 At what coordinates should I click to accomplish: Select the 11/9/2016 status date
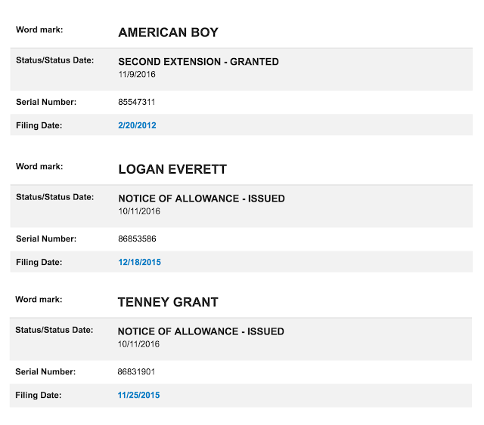(135, 74)
